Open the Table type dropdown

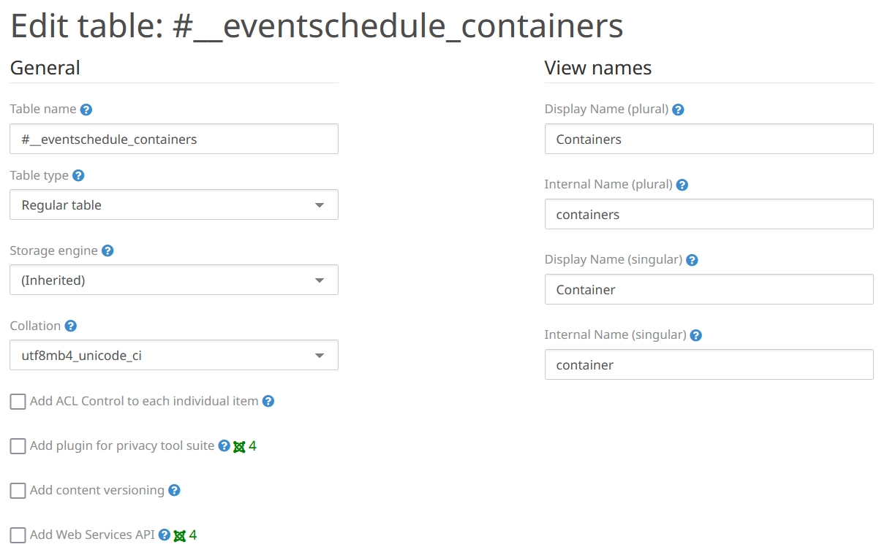(174, 205)
